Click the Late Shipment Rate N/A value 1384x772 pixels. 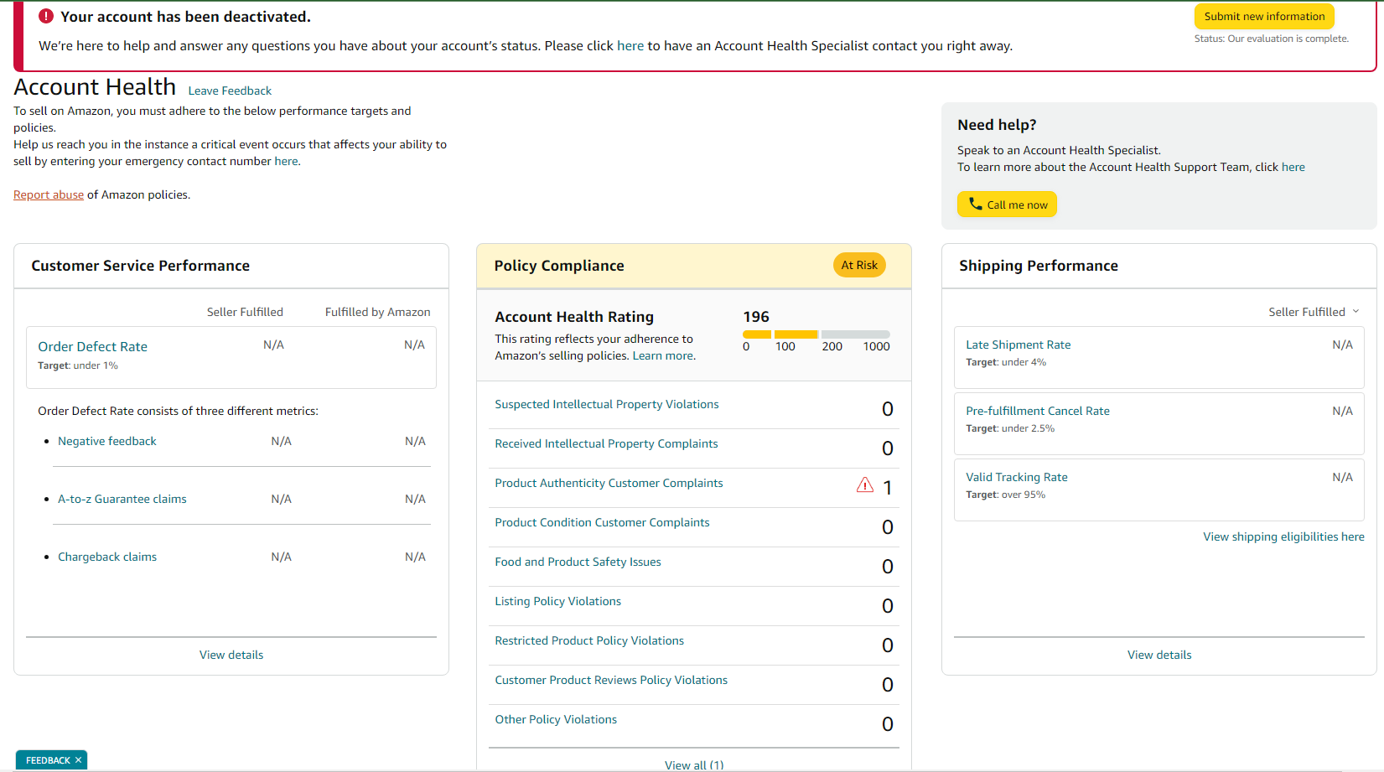(1342, 345)
